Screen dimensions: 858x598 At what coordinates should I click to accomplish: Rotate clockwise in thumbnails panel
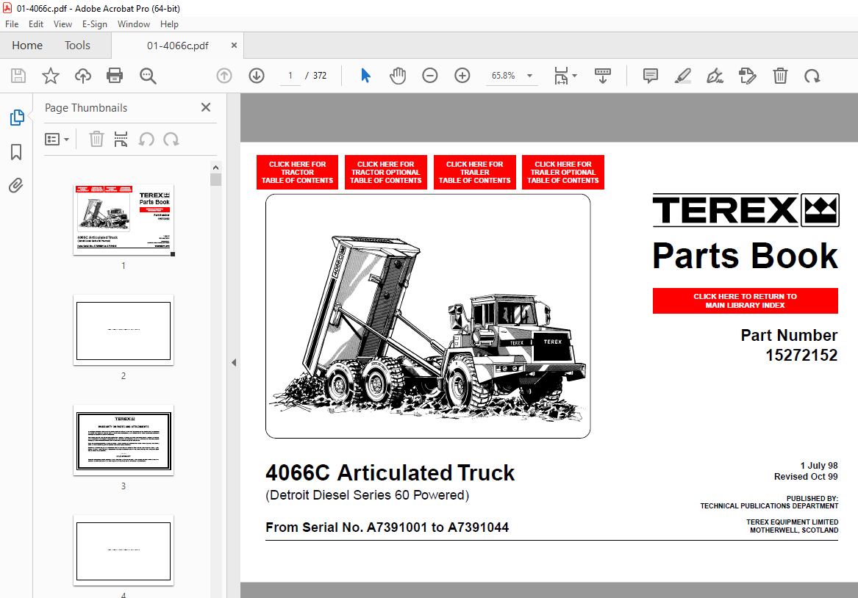pyautogui.click(x=171, y=140)
